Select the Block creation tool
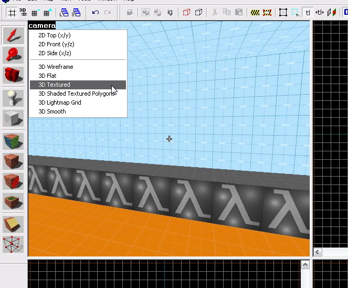The width and height of the screenshot is (348, 288). click(13, 118)
